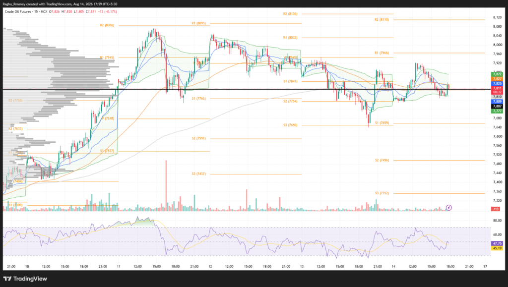508x287 pixels.
Task: Click the R2 (8086) pivot label
Action: 107,25
